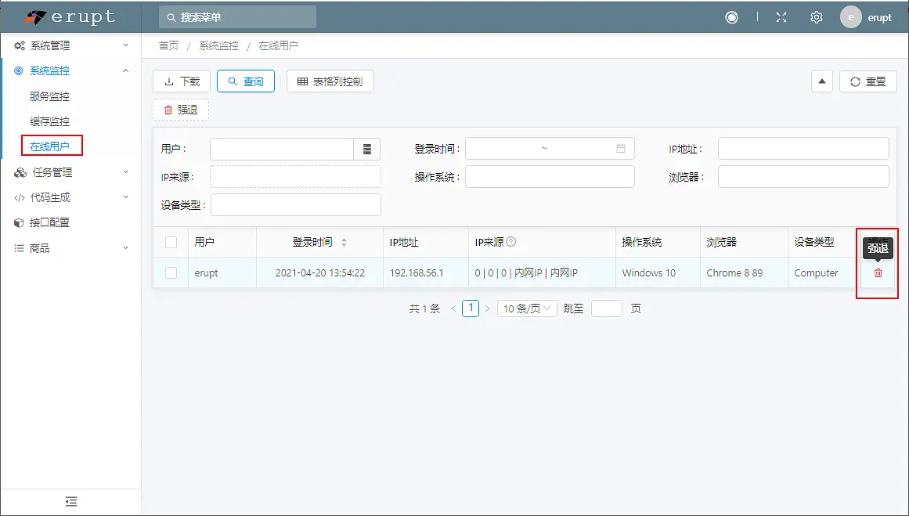Check the select-all checkbox in table header
The image size is (909, 516).
pyautogui.click(x=171, y=242)
